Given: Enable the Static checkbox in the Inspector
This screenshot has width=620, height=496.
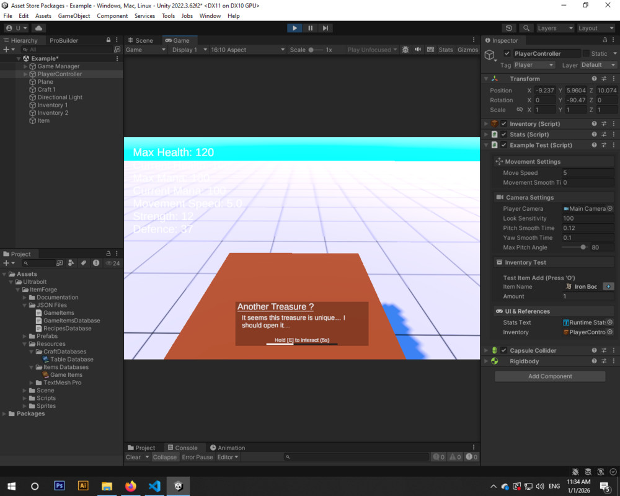Looking at the screenshot, I should 585,53.
